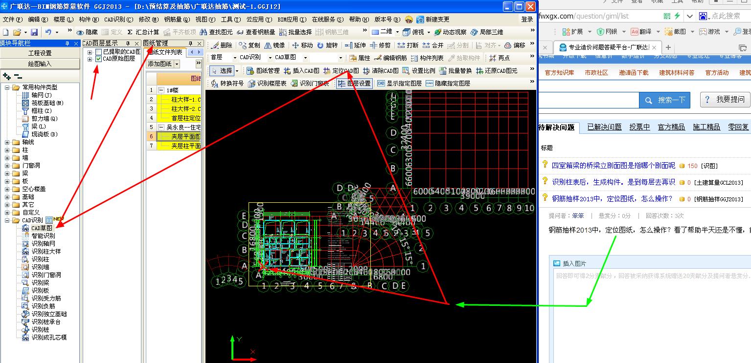Select the 移动 move tool
The height and width of the screenshot is (363, 751).
tap(302, 45)
